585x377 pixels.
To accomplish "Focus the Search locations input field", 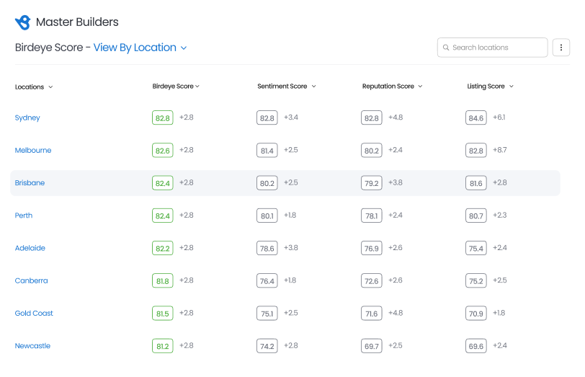I will coord(492,48).
